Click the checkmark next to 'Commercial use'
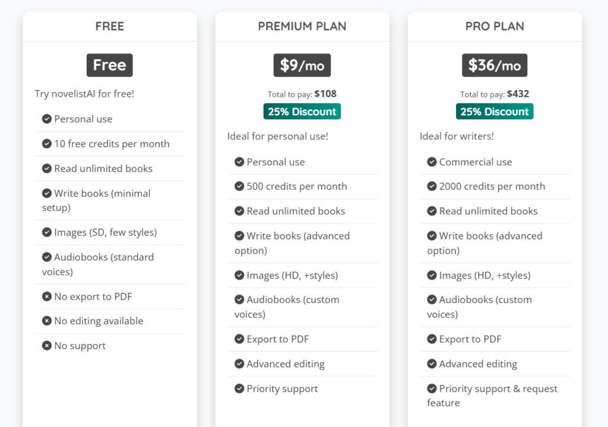This screenshot has height=427, width=608. [432, 162]
